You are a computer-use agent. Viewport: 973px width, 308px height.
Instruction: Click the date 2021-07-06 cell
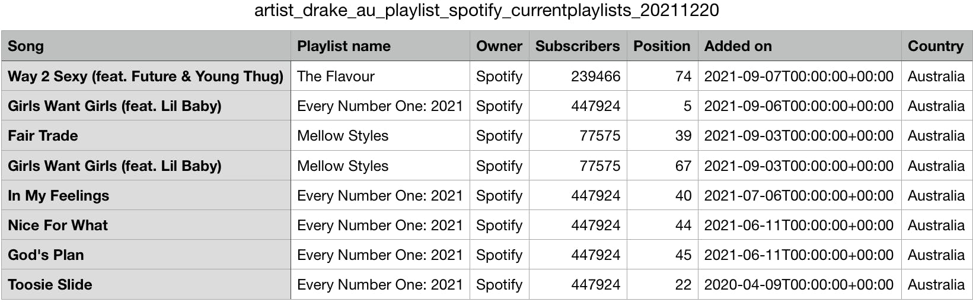(798, 196)
